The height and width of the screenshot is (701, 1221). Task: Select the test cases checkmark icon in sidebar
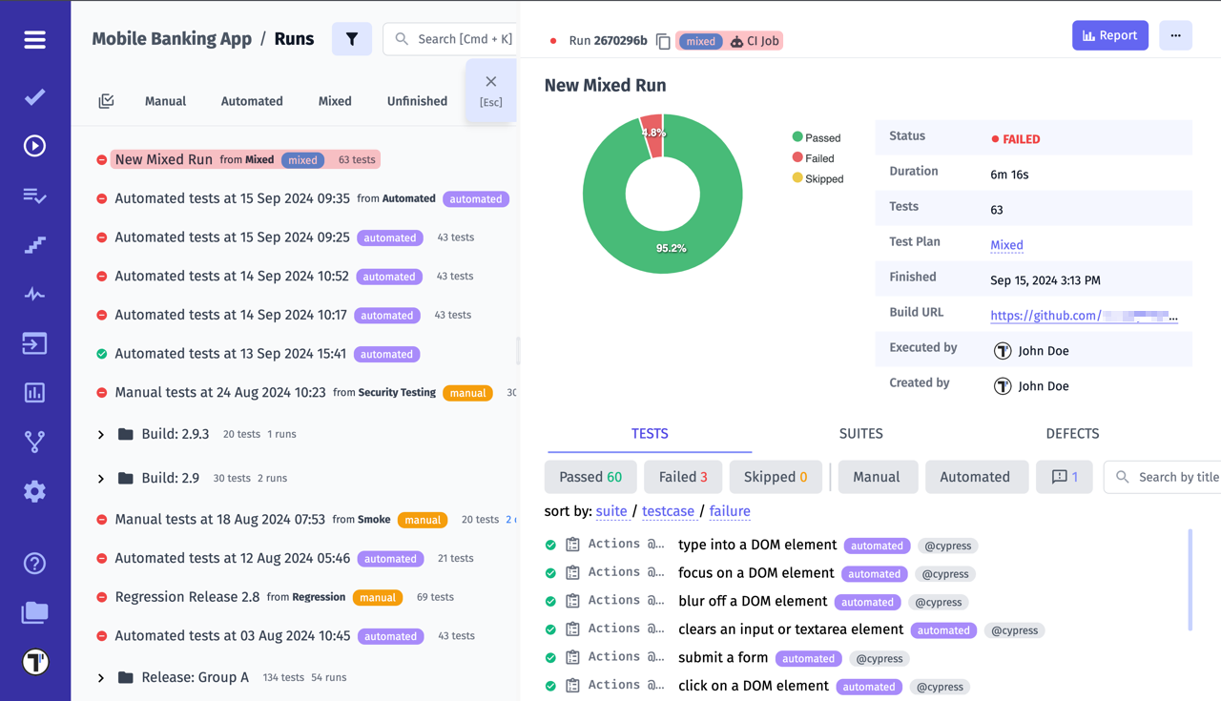[x=34, y=96]
